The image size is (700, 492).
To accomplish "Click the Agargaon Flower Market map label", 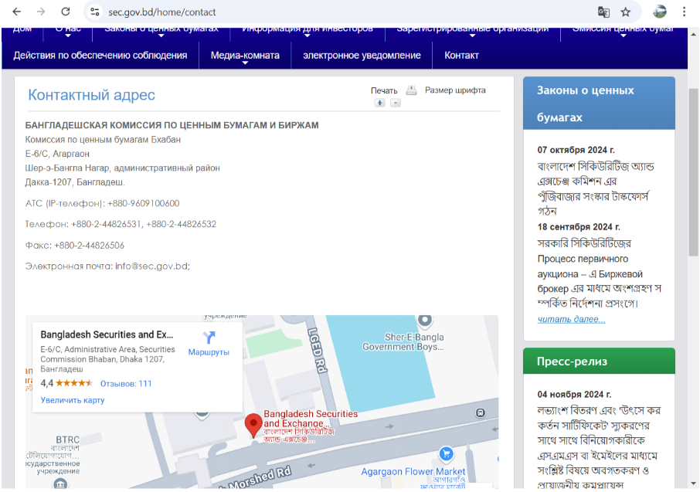I will click(413, 471).
